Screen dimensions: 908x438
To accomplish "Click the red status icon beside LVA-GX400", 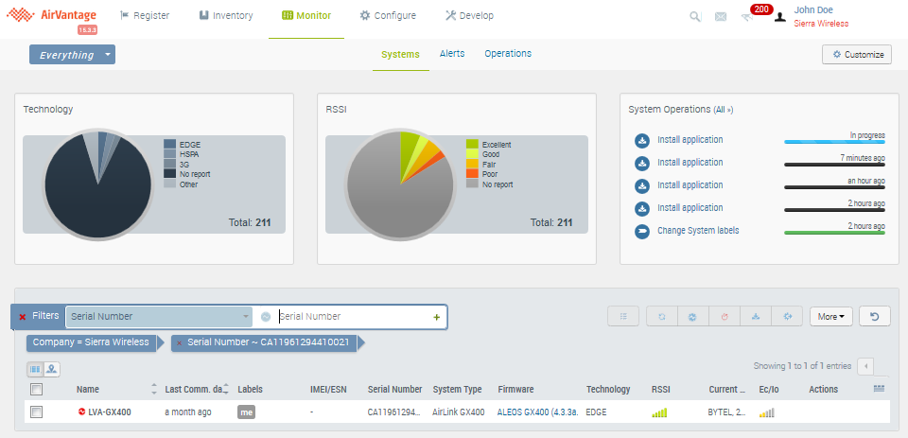I will coord(81,412).
